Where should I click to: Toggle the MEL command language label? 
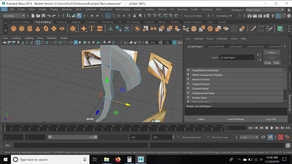point(8,145)
